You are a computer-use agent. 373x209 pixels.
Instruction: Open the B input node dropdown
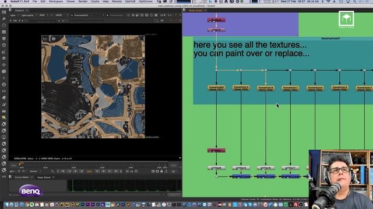tap(115, 15)
